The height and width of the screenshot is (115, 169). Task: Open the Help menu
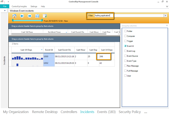(43, 6)
